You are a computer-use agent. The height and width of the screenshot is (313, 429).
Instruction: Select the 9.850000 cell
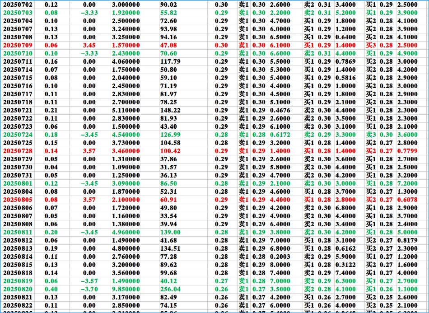(x=126, y=289)
